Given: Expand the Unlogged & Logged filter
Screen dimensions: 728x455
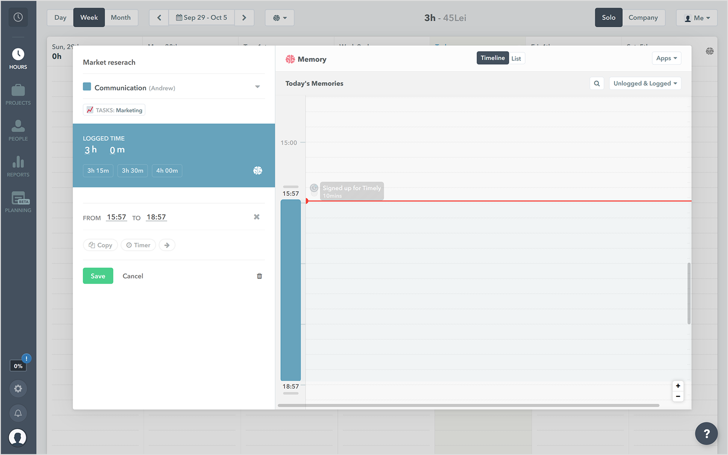Looking at the screenshot, I should click(x=645, y=83).
